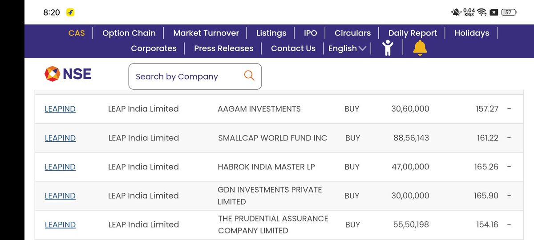Tap the Wi-Fi status icon
The width and height of the screenshot is (534, 240).
[481, 12]
